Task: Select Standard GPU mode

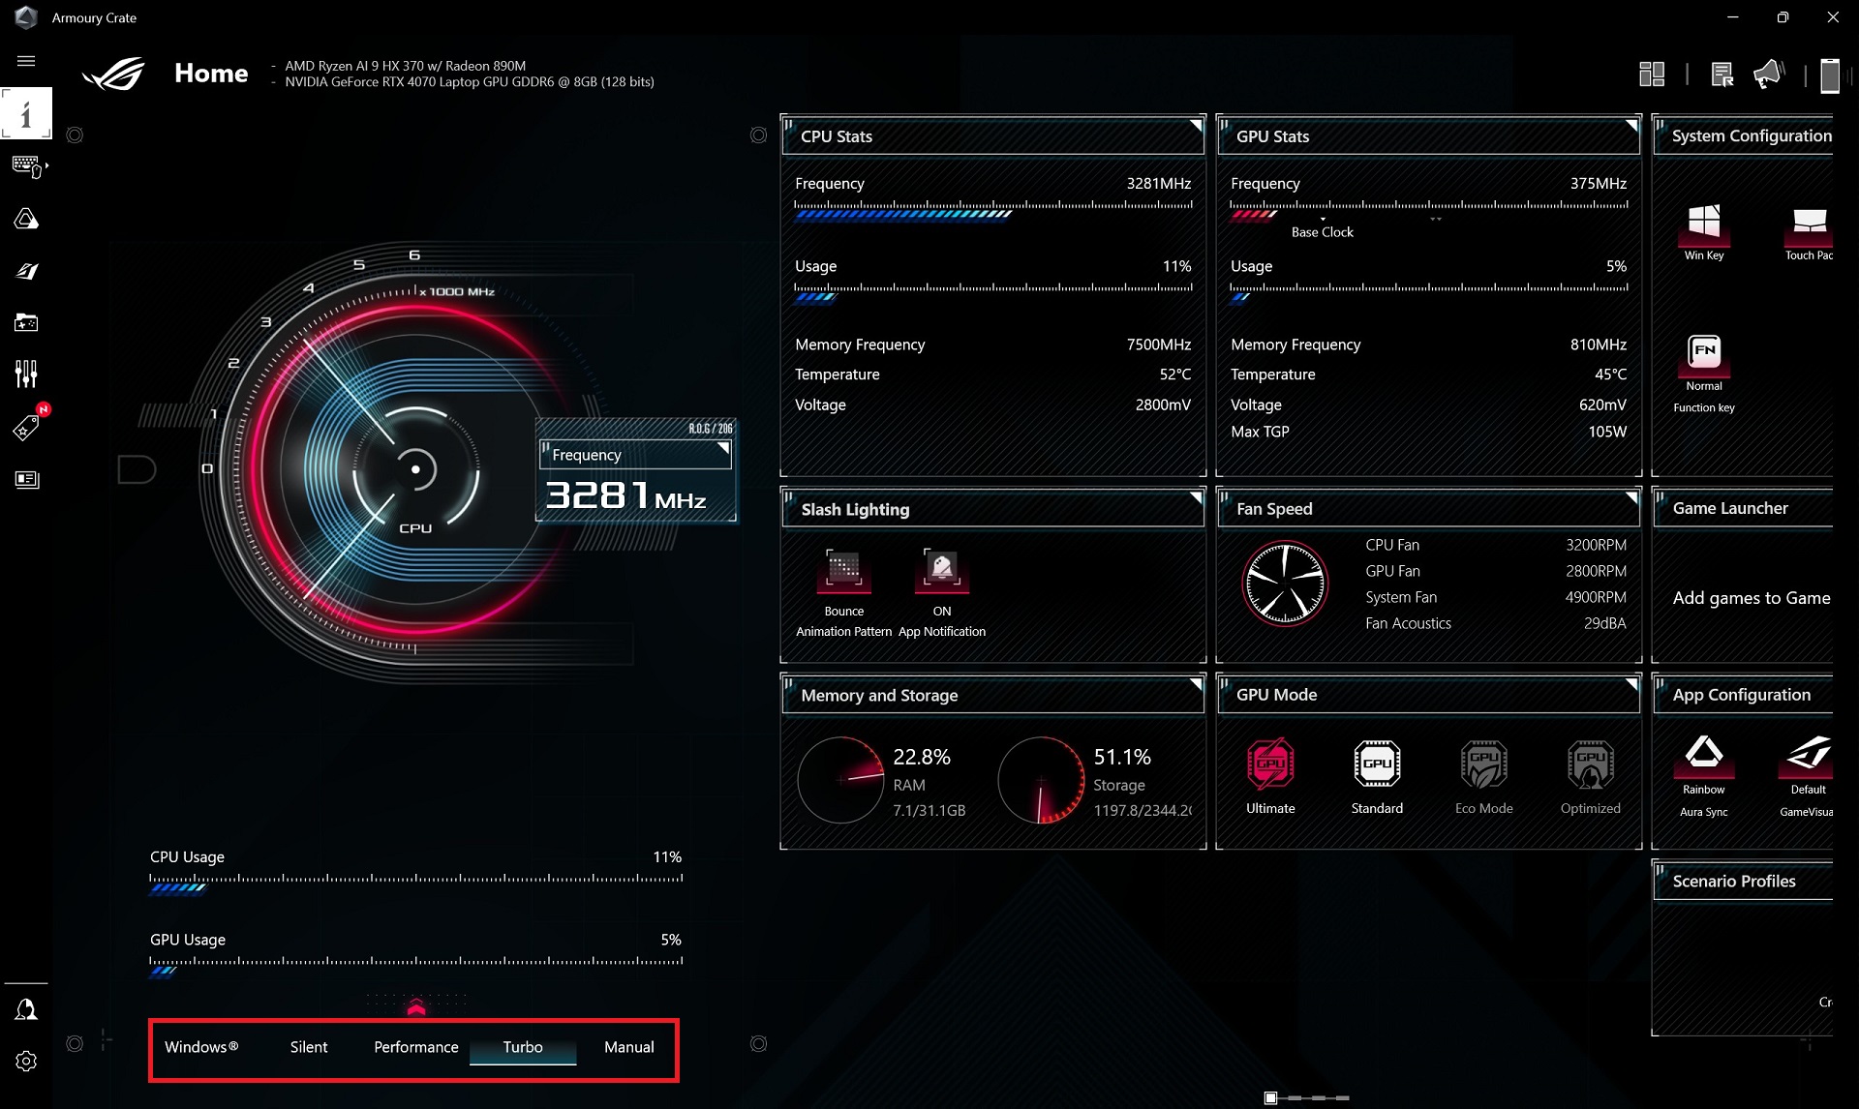Action: [x=1377, y=764]
